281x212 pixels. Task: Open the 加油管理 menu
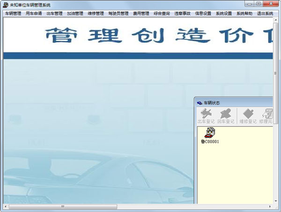75,14
